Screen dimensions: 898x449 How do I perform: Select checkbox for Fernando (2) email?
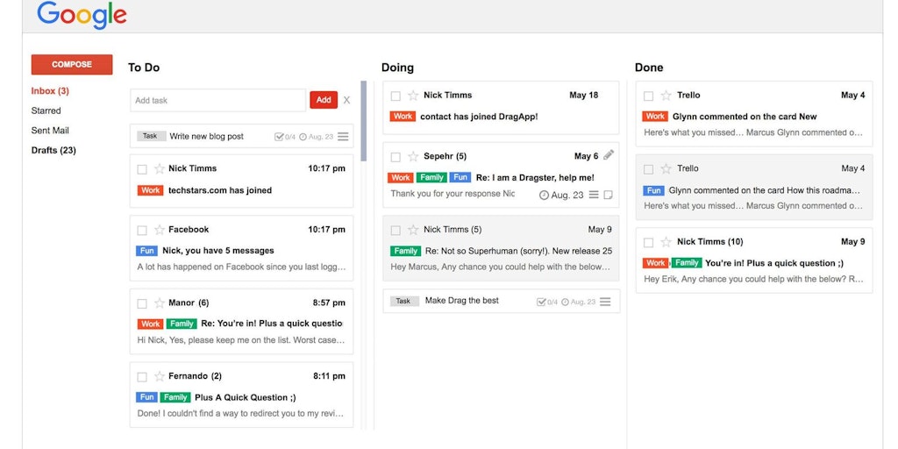(x=142, y=377)
